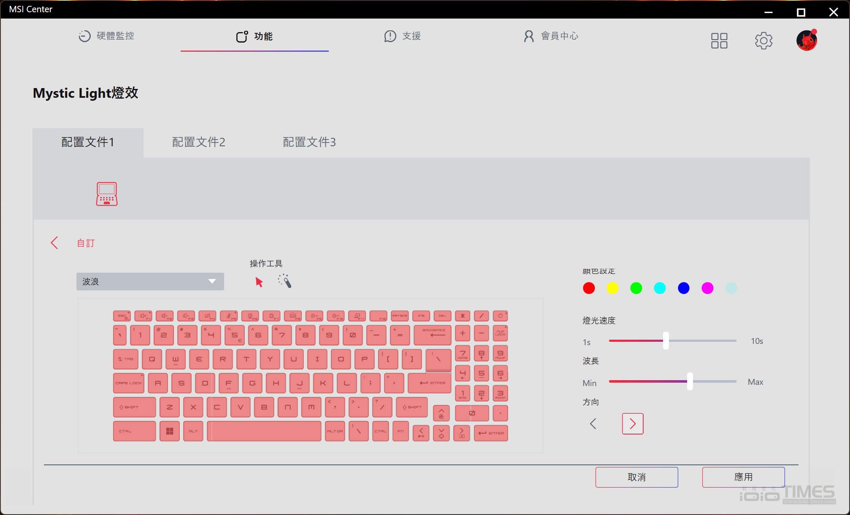Click the 應用 button
This screenshot has height=515, width=850.
744,477
